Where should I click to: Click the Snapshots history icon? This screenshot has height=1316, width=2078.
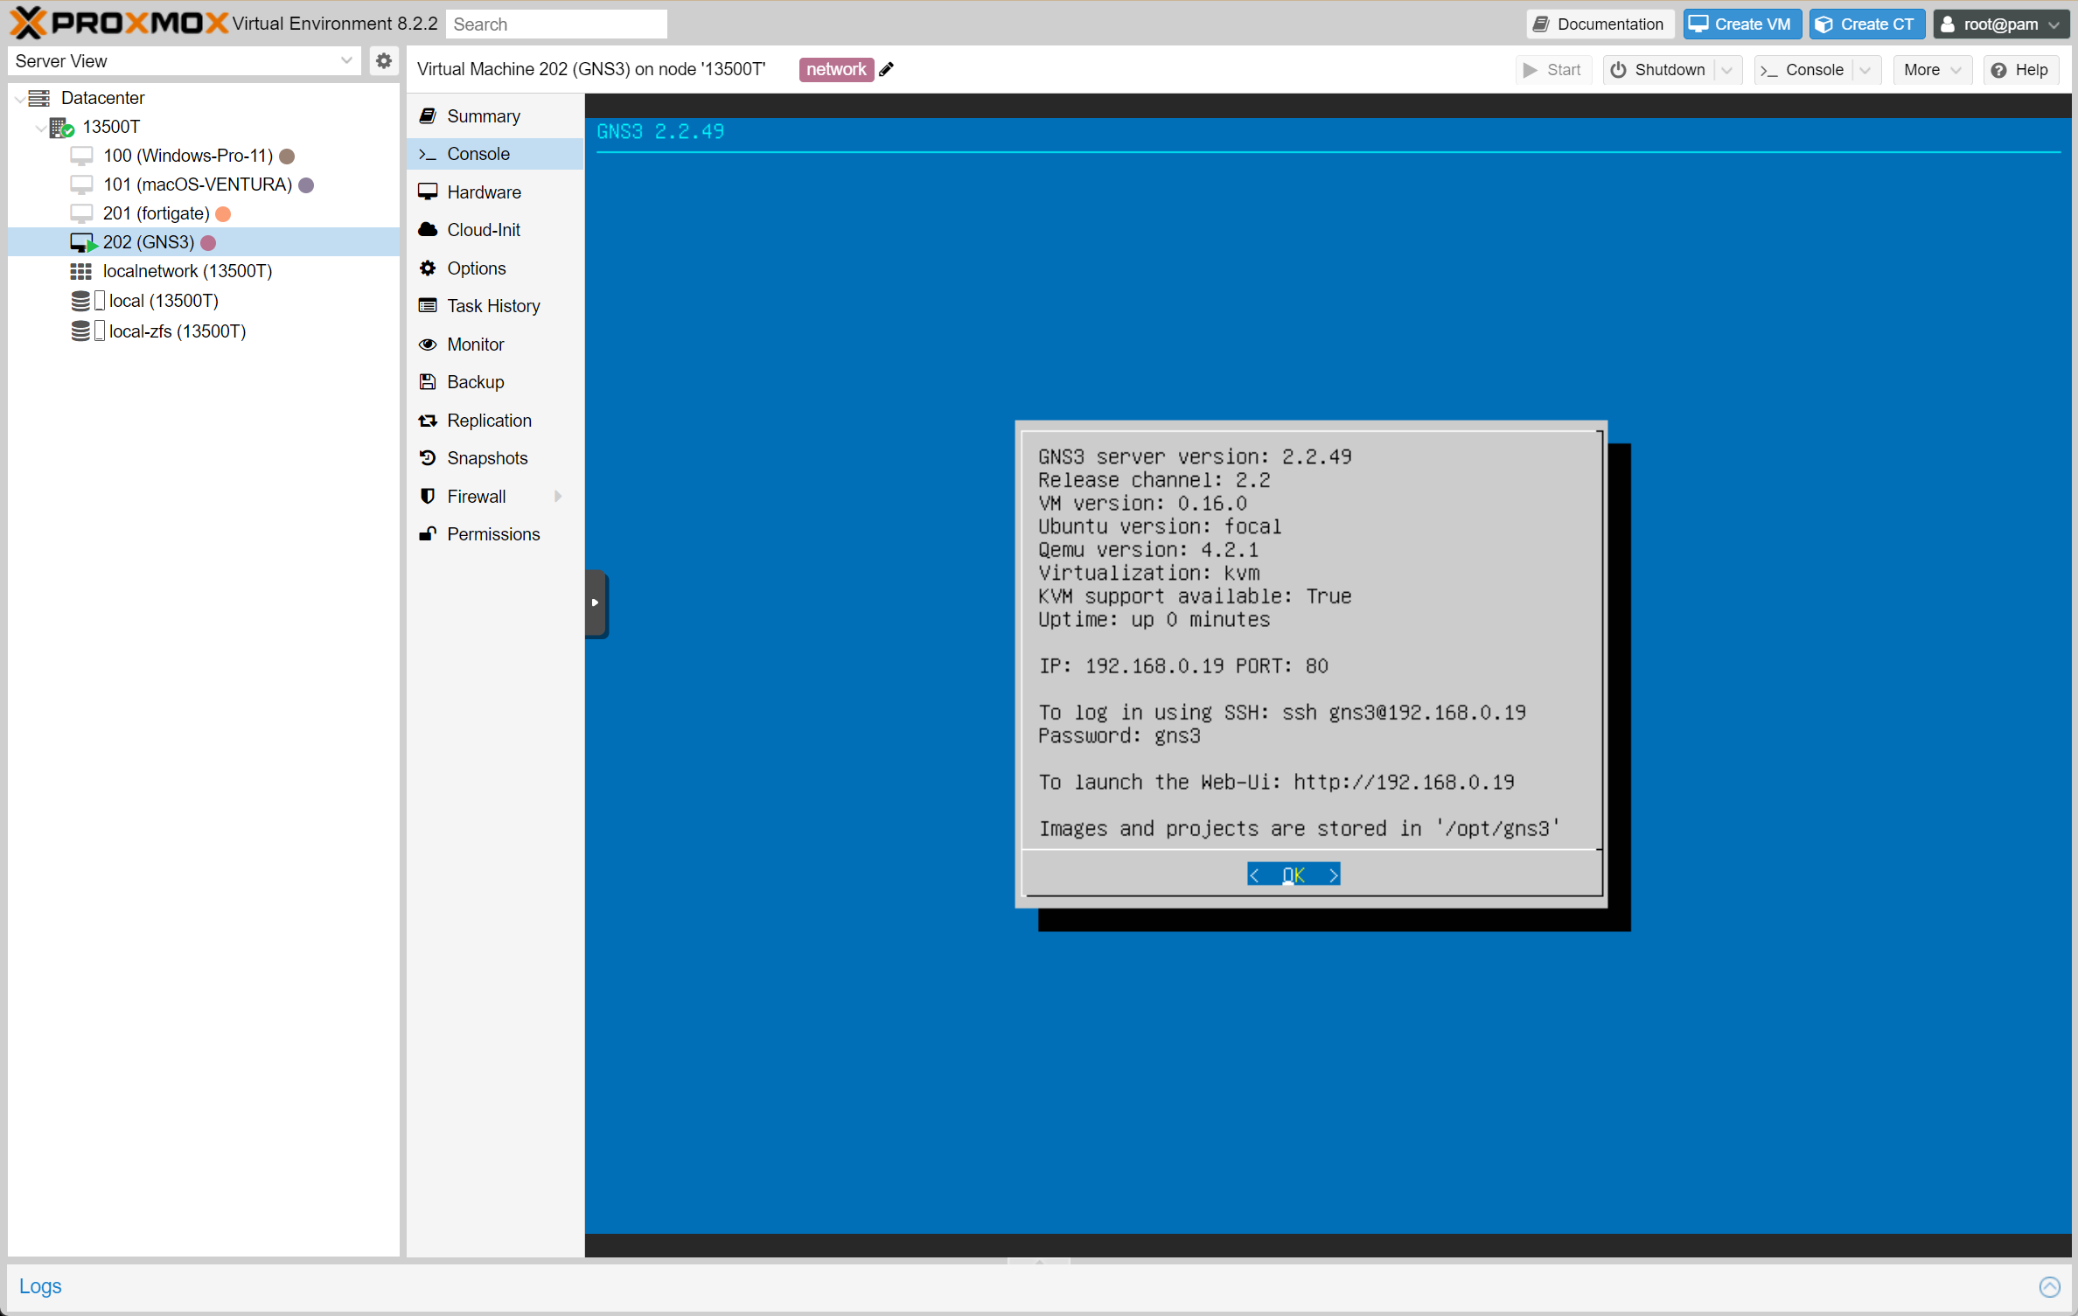428,458
